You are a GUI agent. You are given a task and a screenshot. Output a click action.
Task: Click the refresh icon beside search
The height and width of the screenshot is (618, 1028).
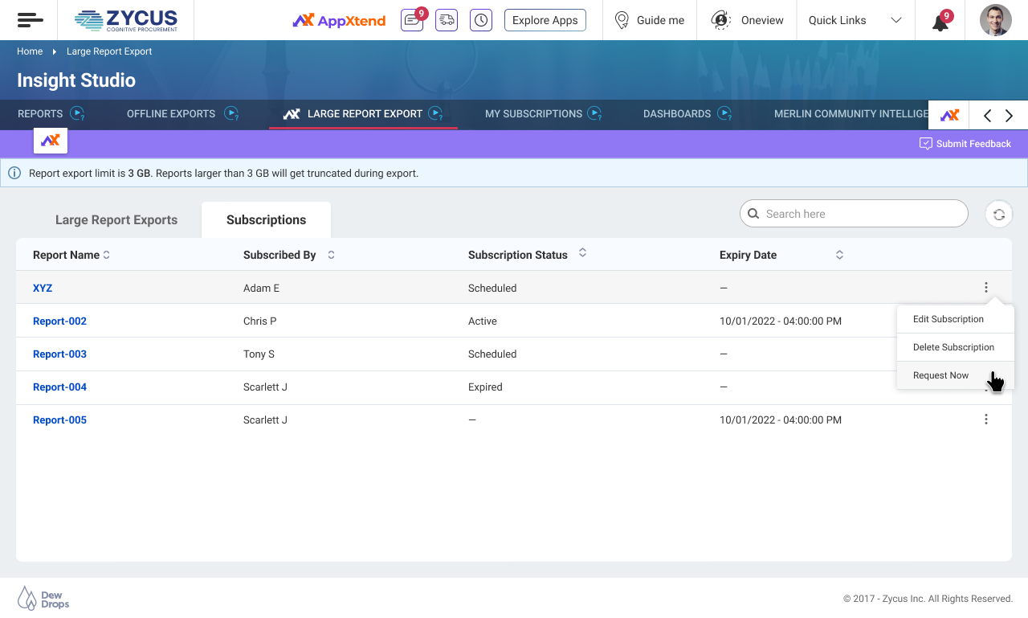998,215
